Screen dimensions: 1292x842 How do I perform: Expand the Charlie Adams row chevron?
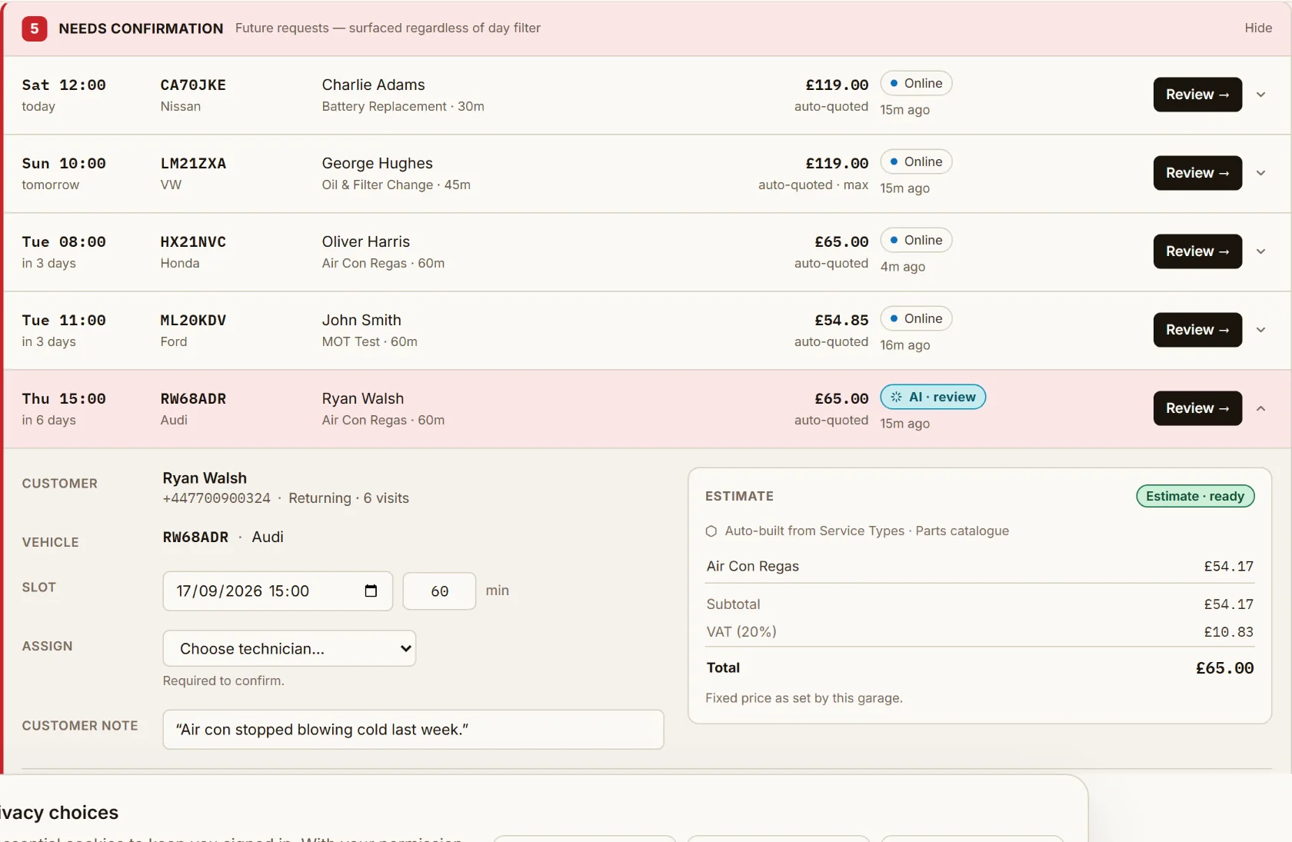(x=1261, y=95)
